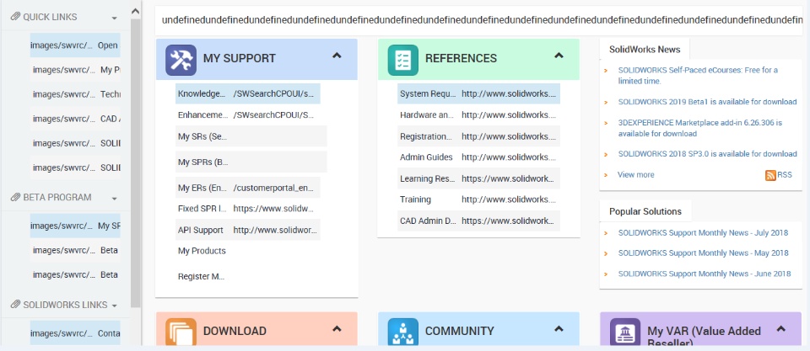Select the Popular Solutions tab
This screenshot has width=810, height=351.
[x=645, y=211]
